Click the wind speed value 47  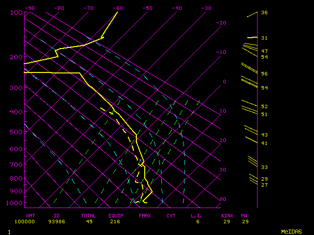264,51
